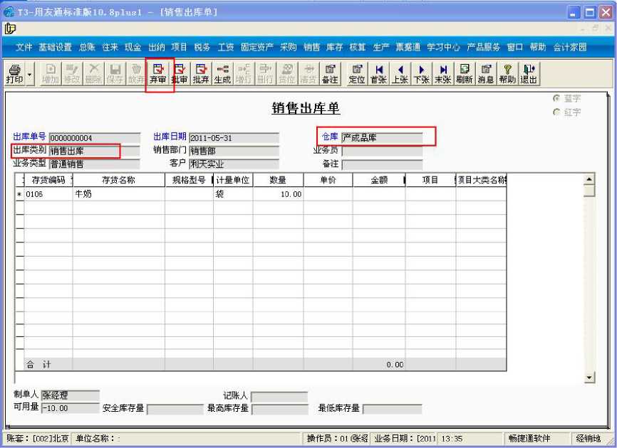Viewport: 617px width, 448px height.
Task: Click the 存货编码 cell 0106
Action: click(48, 194)
